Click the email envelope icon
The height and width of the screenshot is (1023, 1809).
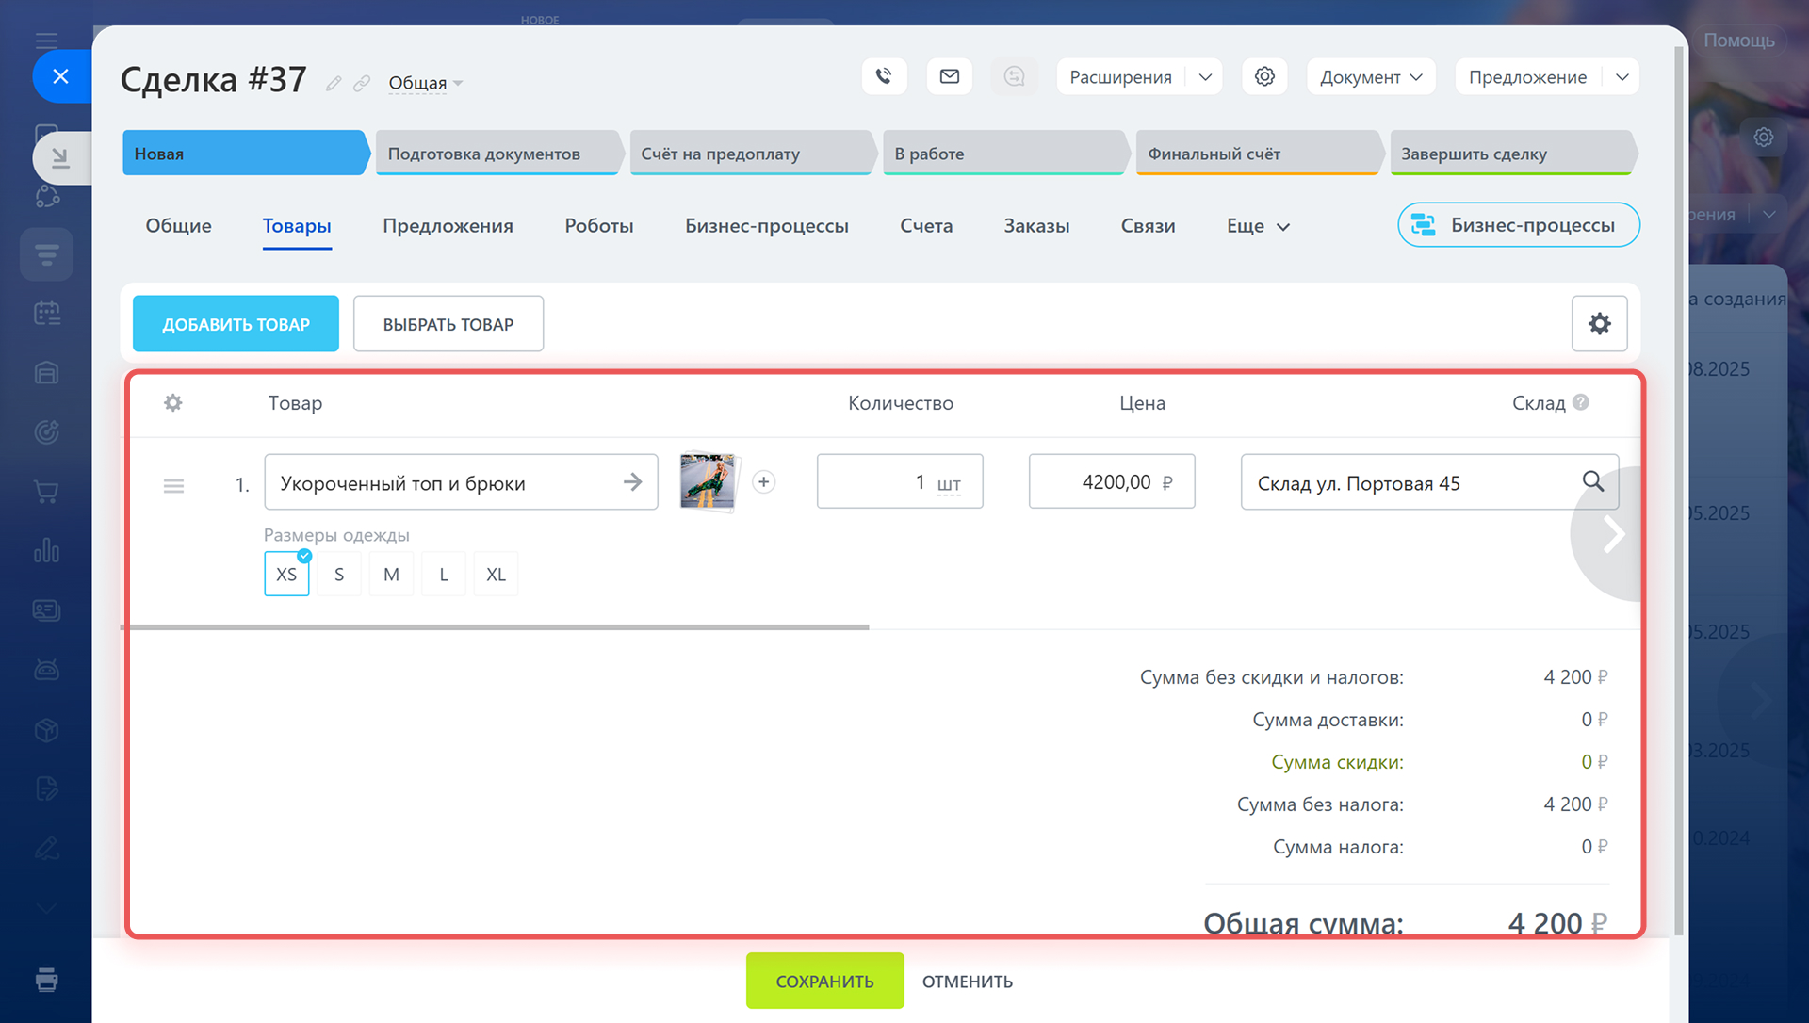pos(949,76)
